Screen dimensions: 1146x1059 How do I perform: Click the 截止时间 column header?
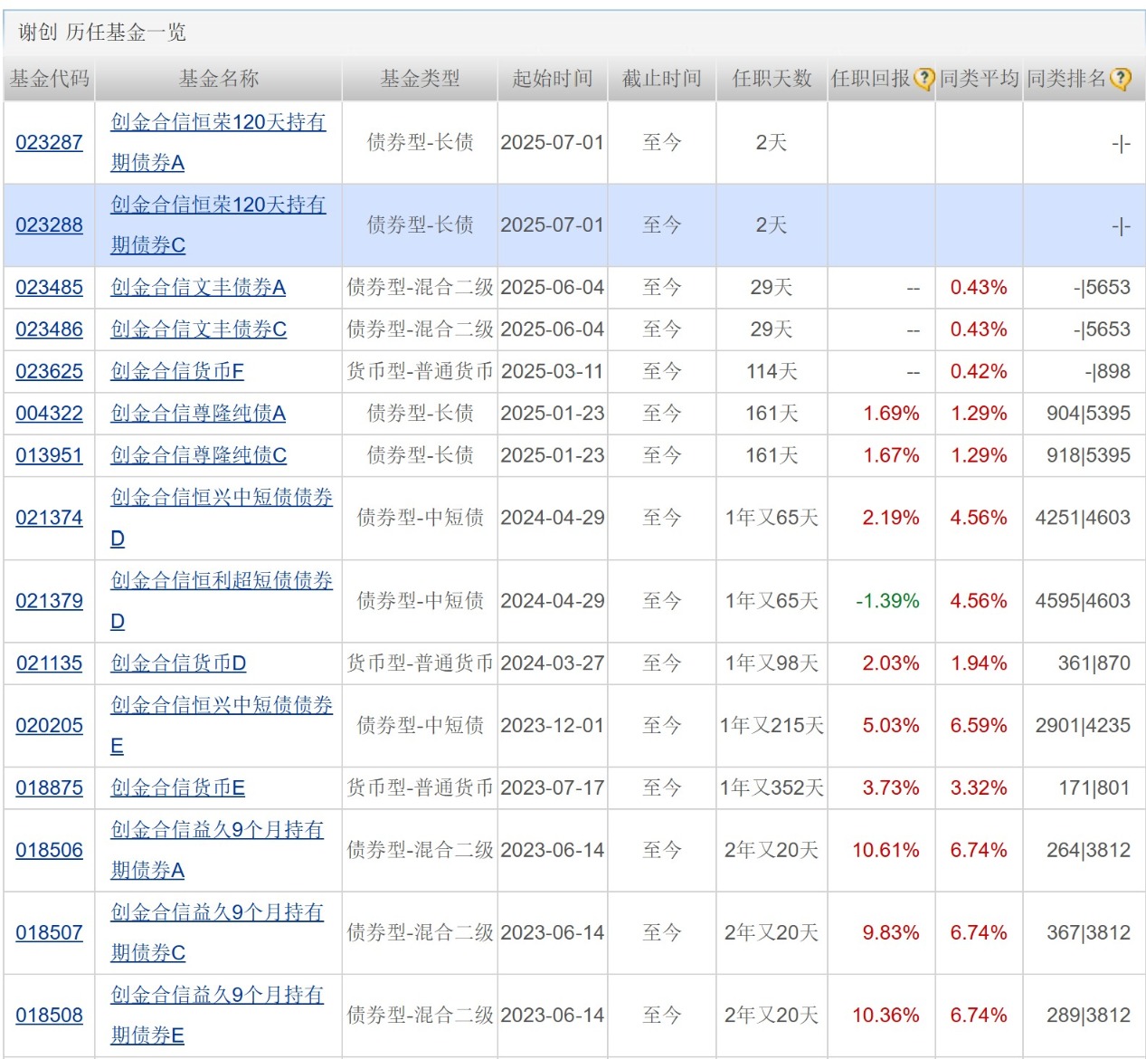point(662,80)
